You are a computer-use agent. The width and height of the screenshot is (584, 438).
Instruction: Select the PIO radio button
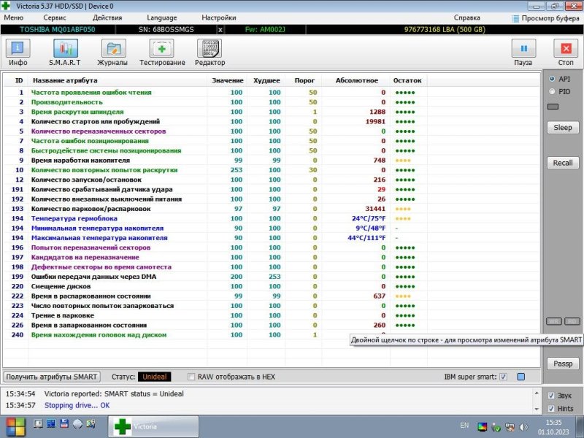pyautogui.click(x=552, y=91)
